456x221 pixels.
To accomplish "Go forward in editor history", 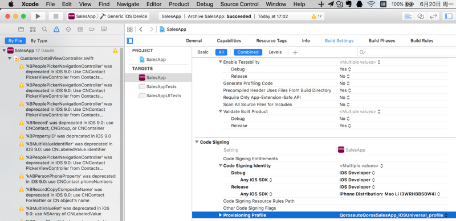I will point(151,30).
